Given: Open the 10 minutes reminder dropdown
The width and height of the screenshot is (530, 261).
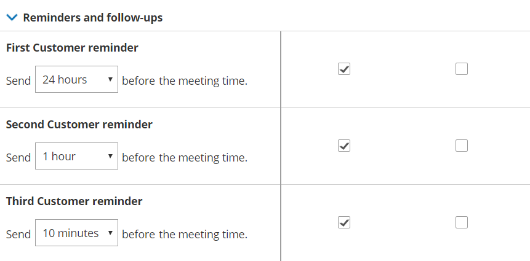Looking at the screenshot, I should tap(76, 233).
